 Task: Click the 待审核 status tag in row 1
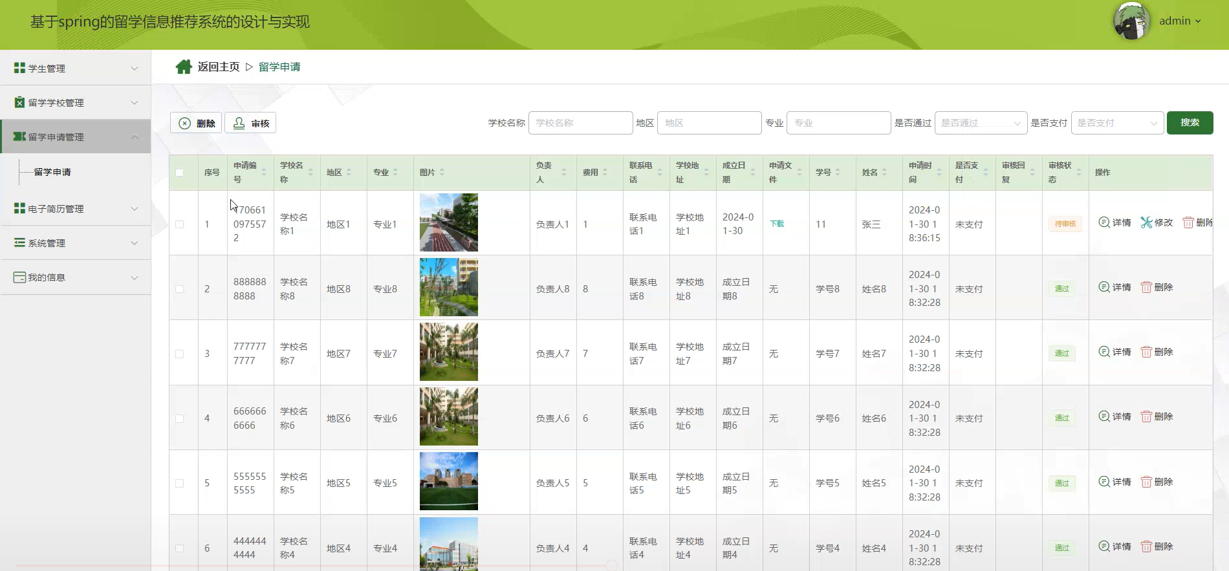pos(1065,224)
